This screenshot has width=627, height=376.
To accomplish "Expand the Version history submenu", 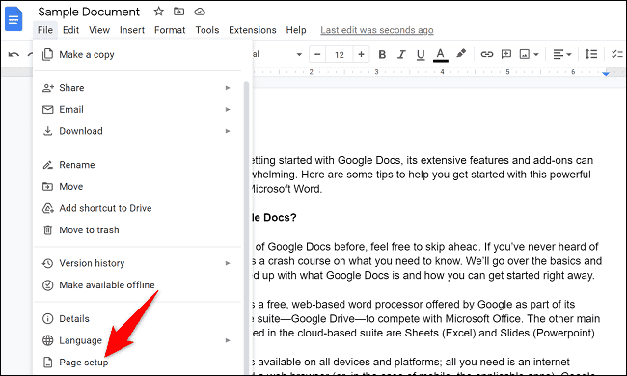I will [x=138, y=263].
